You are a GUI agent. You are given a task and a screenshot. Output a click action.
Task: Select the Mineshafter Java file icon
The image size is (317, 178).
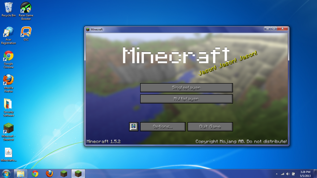(x=8, y=155)
